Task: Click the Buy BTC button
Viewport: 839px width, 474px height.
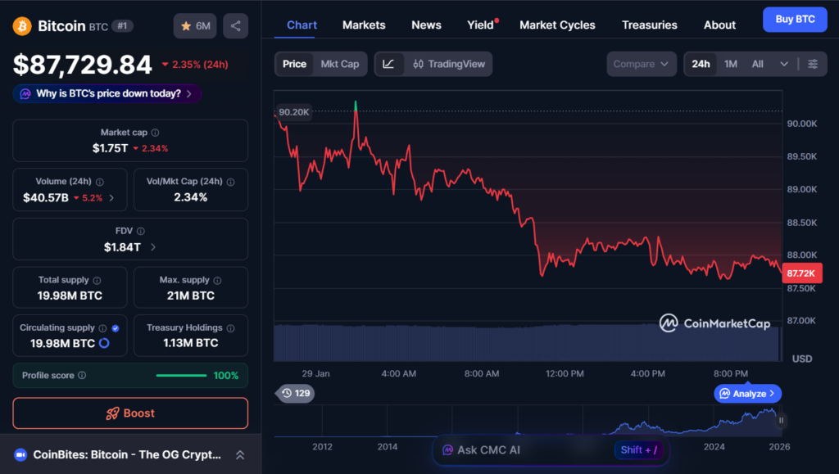Action: coord(794,20)
